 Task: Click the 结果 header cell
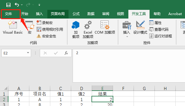coord(103,94)
